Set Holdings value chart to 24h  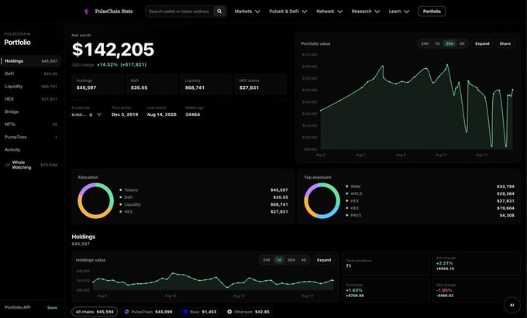(x=267, y=260)
